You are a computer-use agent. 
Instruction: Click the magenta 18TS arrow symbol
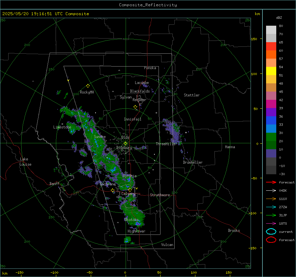271,224
